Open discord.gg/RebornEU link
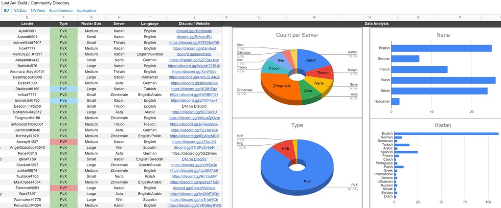This screenshot has height=208, width=501. pos(194,37)
